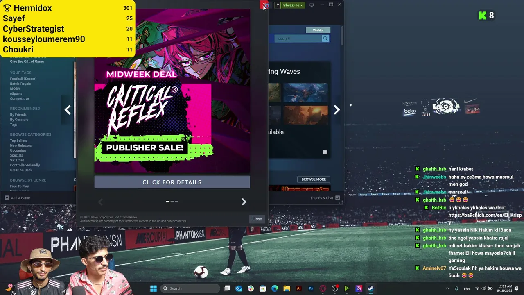This screenshot has width=524, height=295.
Task: Open Top Sellers category
Action: (18, 141)
